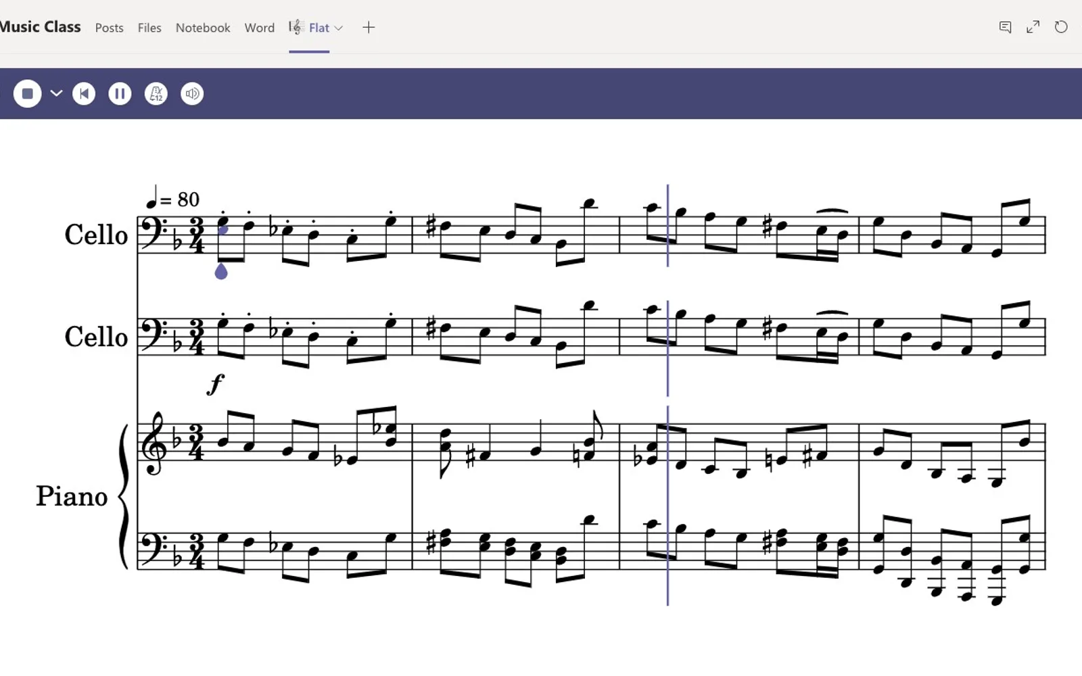Toggle the metronome icon

pos(156,94)
